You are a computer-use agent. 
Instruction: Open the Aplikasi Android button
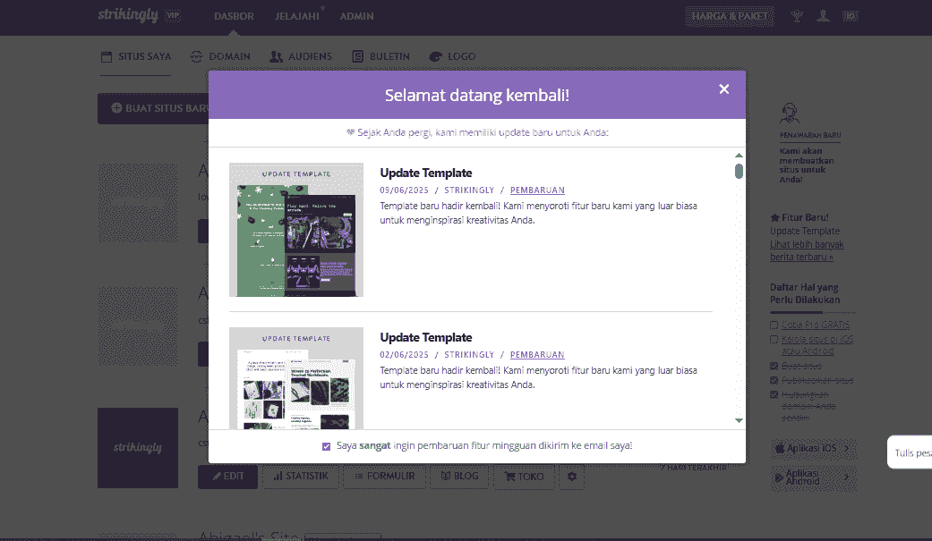tap(813, 478)
